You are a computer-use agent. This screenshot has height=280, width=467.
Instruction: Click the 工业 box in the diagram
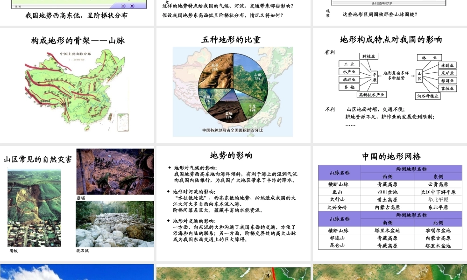349,64
